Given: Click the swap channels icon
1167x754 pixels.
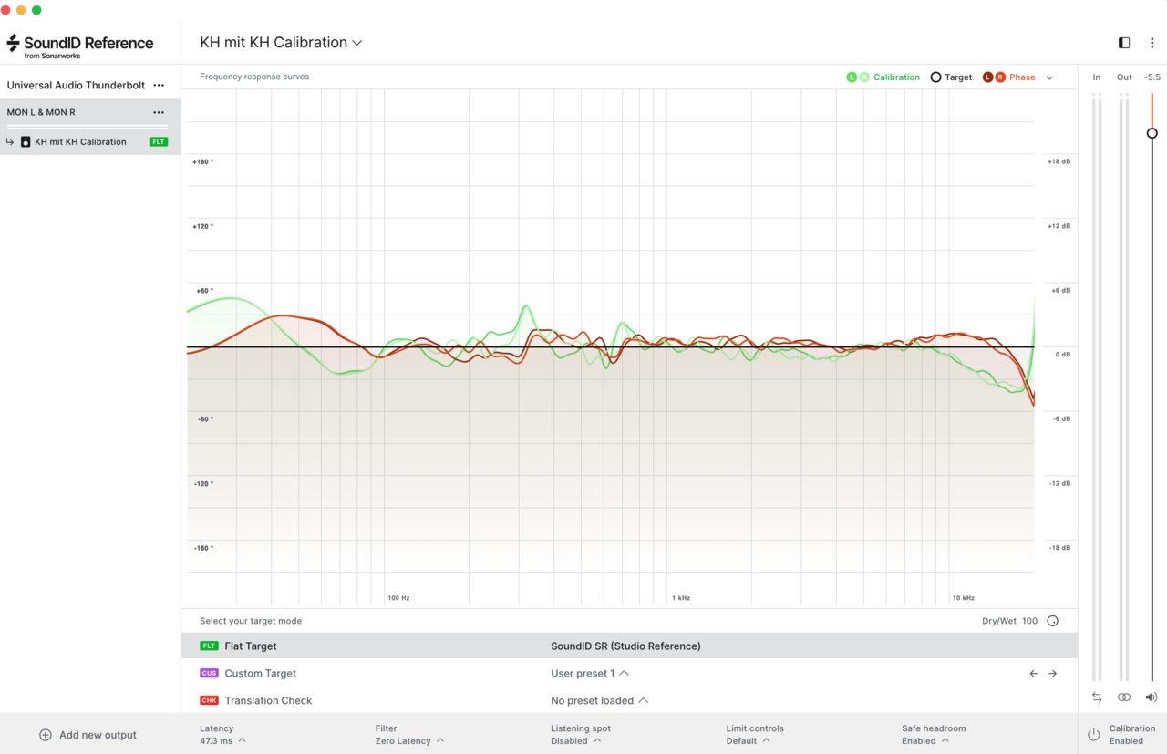Looking at the screenshot, I should pos(1097,697).
